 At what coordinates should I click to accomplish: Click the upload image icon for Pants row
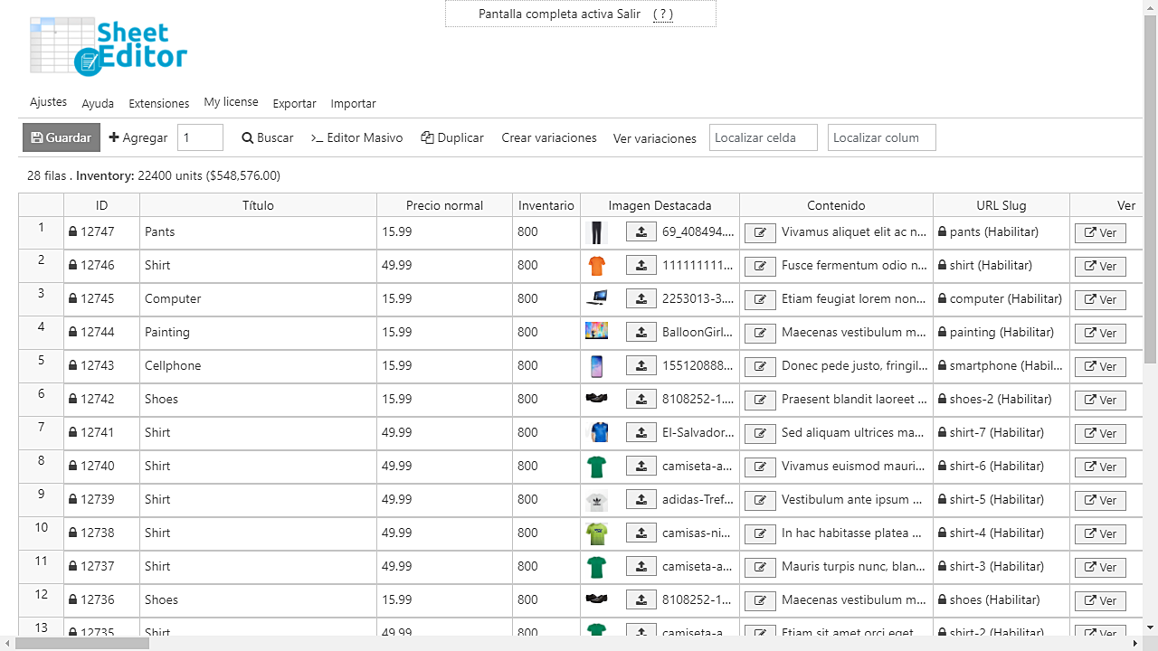[641, 232]
